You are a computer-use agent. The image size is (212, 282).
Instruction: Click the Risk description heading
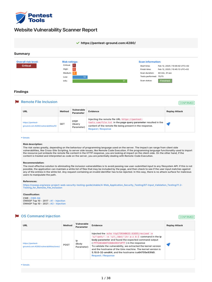tap(33, 144)
